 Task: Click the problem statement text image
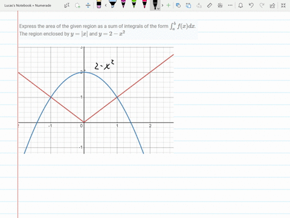(x=108, y=30)
